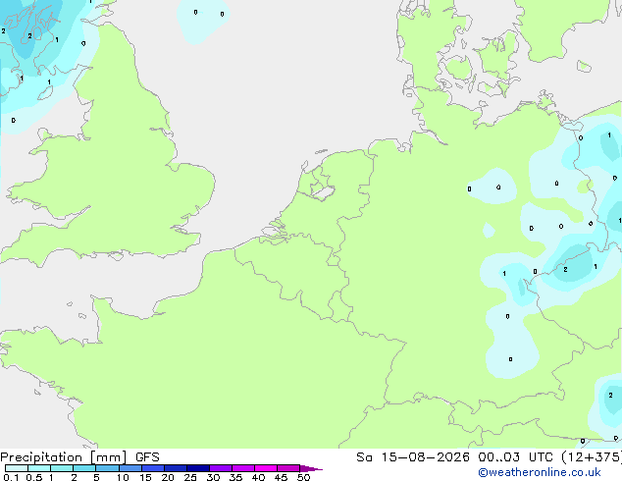Pick the 2–5 mm legend swatch
Image resolution: width=622 pixels, height=481 pixels.
pos(84,468)
